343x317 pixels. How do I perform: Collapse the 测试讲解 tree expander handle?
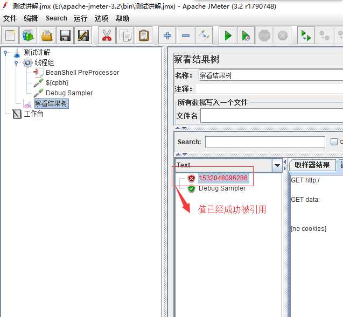coord(5,52)
